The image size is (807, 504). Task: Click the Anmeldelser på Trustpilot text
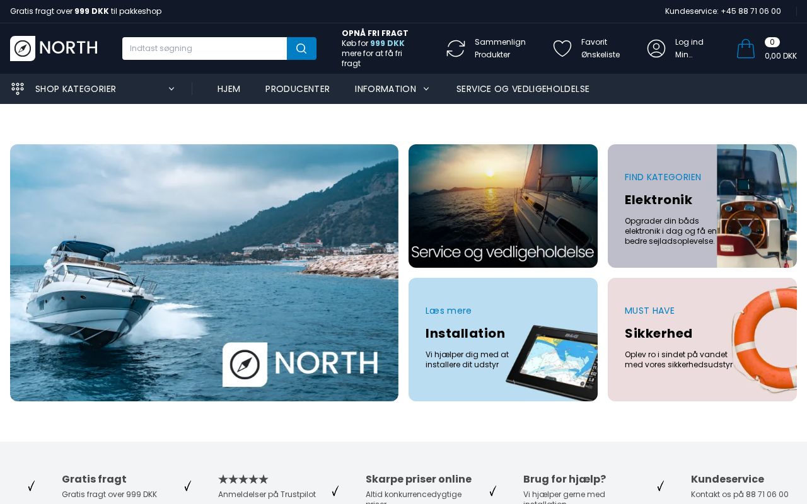pos(267,495)
